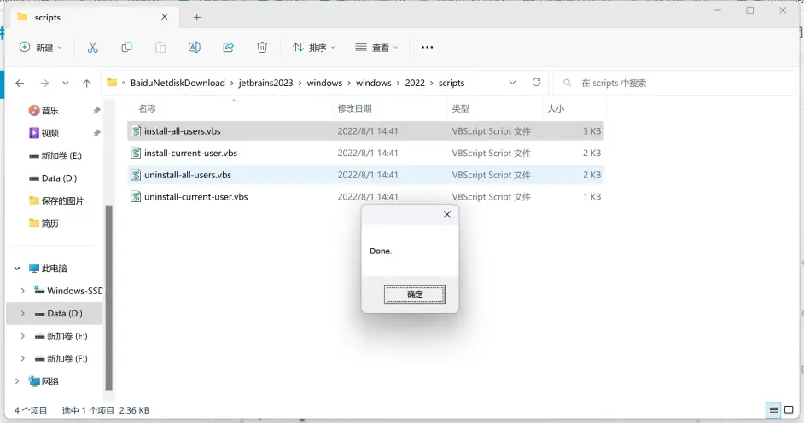Screen dimensions: 804x423
Task: Click the Copy icon in toolbar
Action: 126,48
